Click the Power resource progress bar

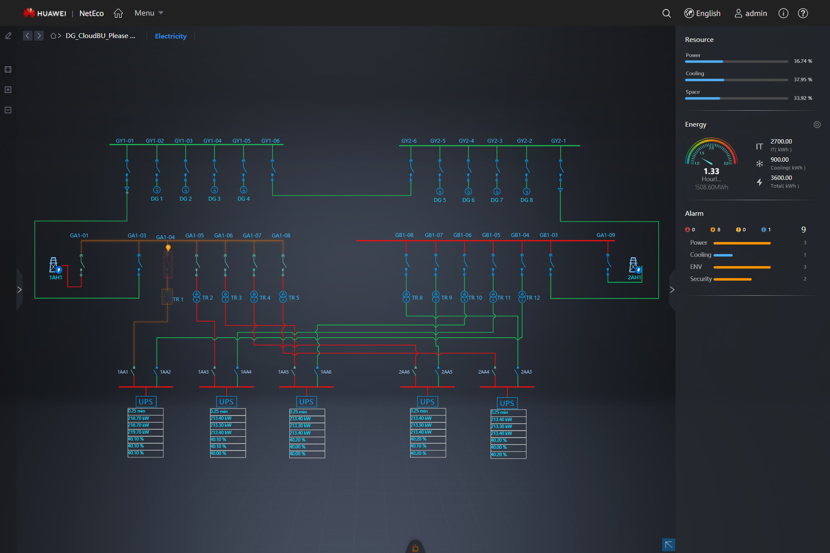pyautogui.click(x=736, y=61)
